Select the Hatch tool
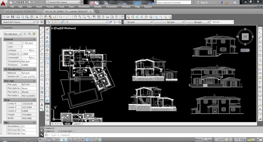The height and width of the screenshot is (142, 263). click(x=42, y=88)
